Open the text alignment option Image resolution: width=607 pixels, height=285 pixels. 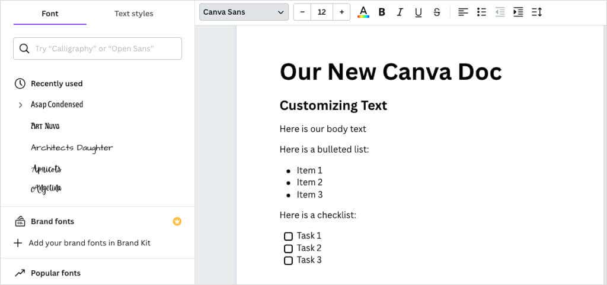[x=464, y=12]
